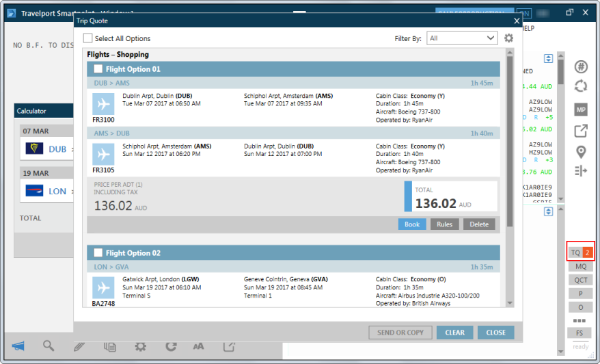Click the Trip Quote vertical scrollbar

click(510, 178)
